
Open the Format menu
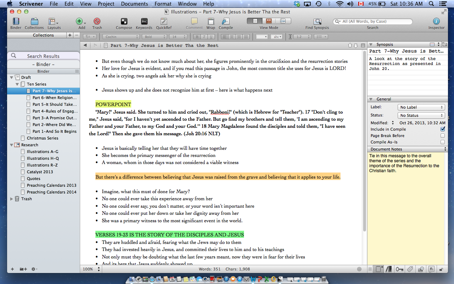[x=163, y=4]
